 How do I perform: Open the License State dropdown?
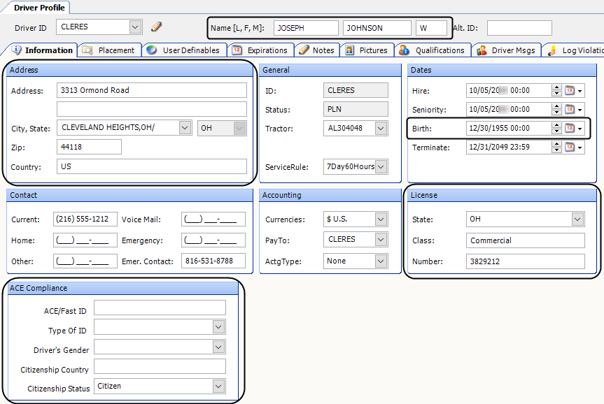point(577,219)
